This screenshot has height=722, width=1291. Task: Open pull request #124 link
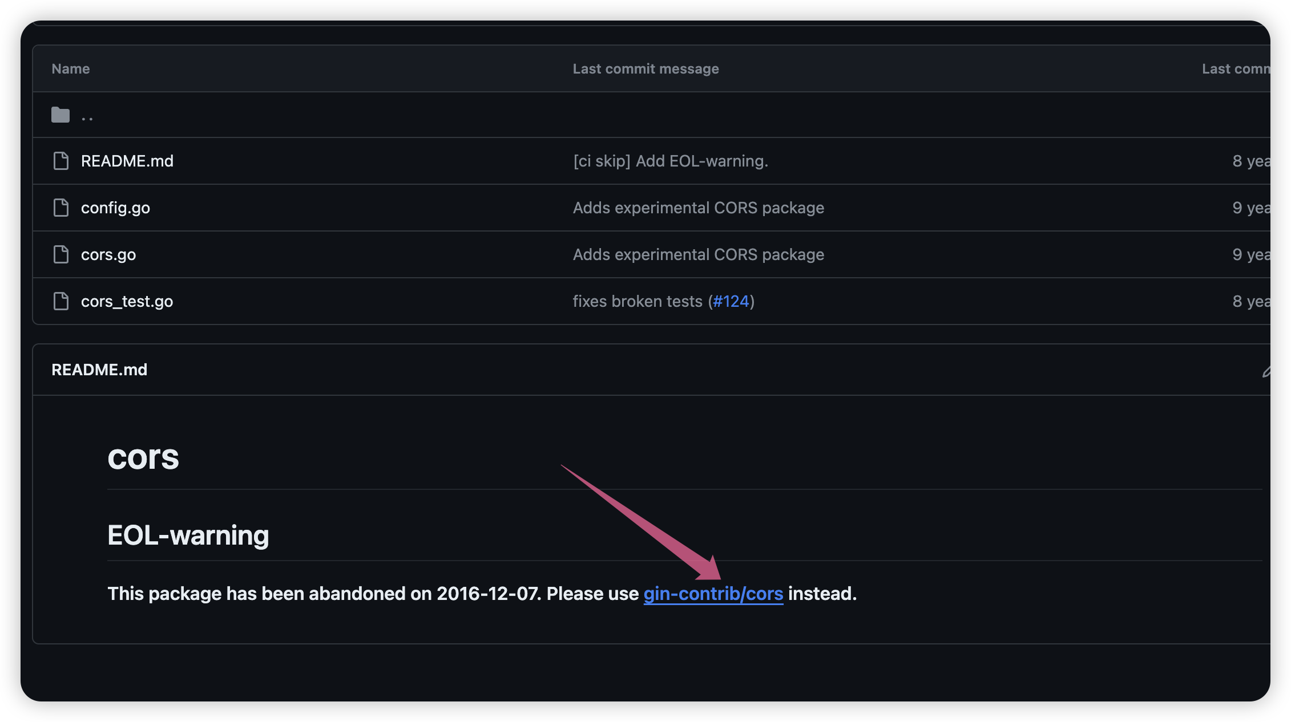point(731,301)
